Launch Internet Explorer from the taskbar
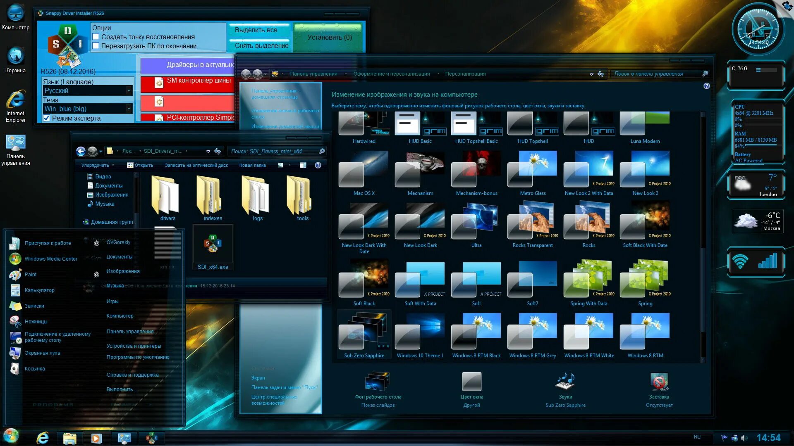Screen dimensions: 794x446 tap(43, 438)
